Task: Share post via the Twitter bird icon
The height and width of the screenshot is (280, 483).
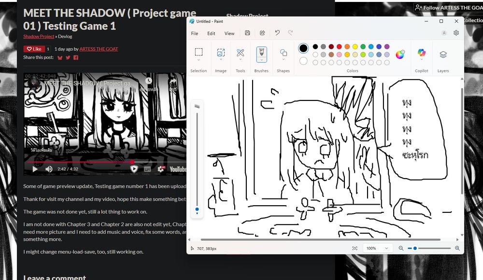Action: click(68, 57)
